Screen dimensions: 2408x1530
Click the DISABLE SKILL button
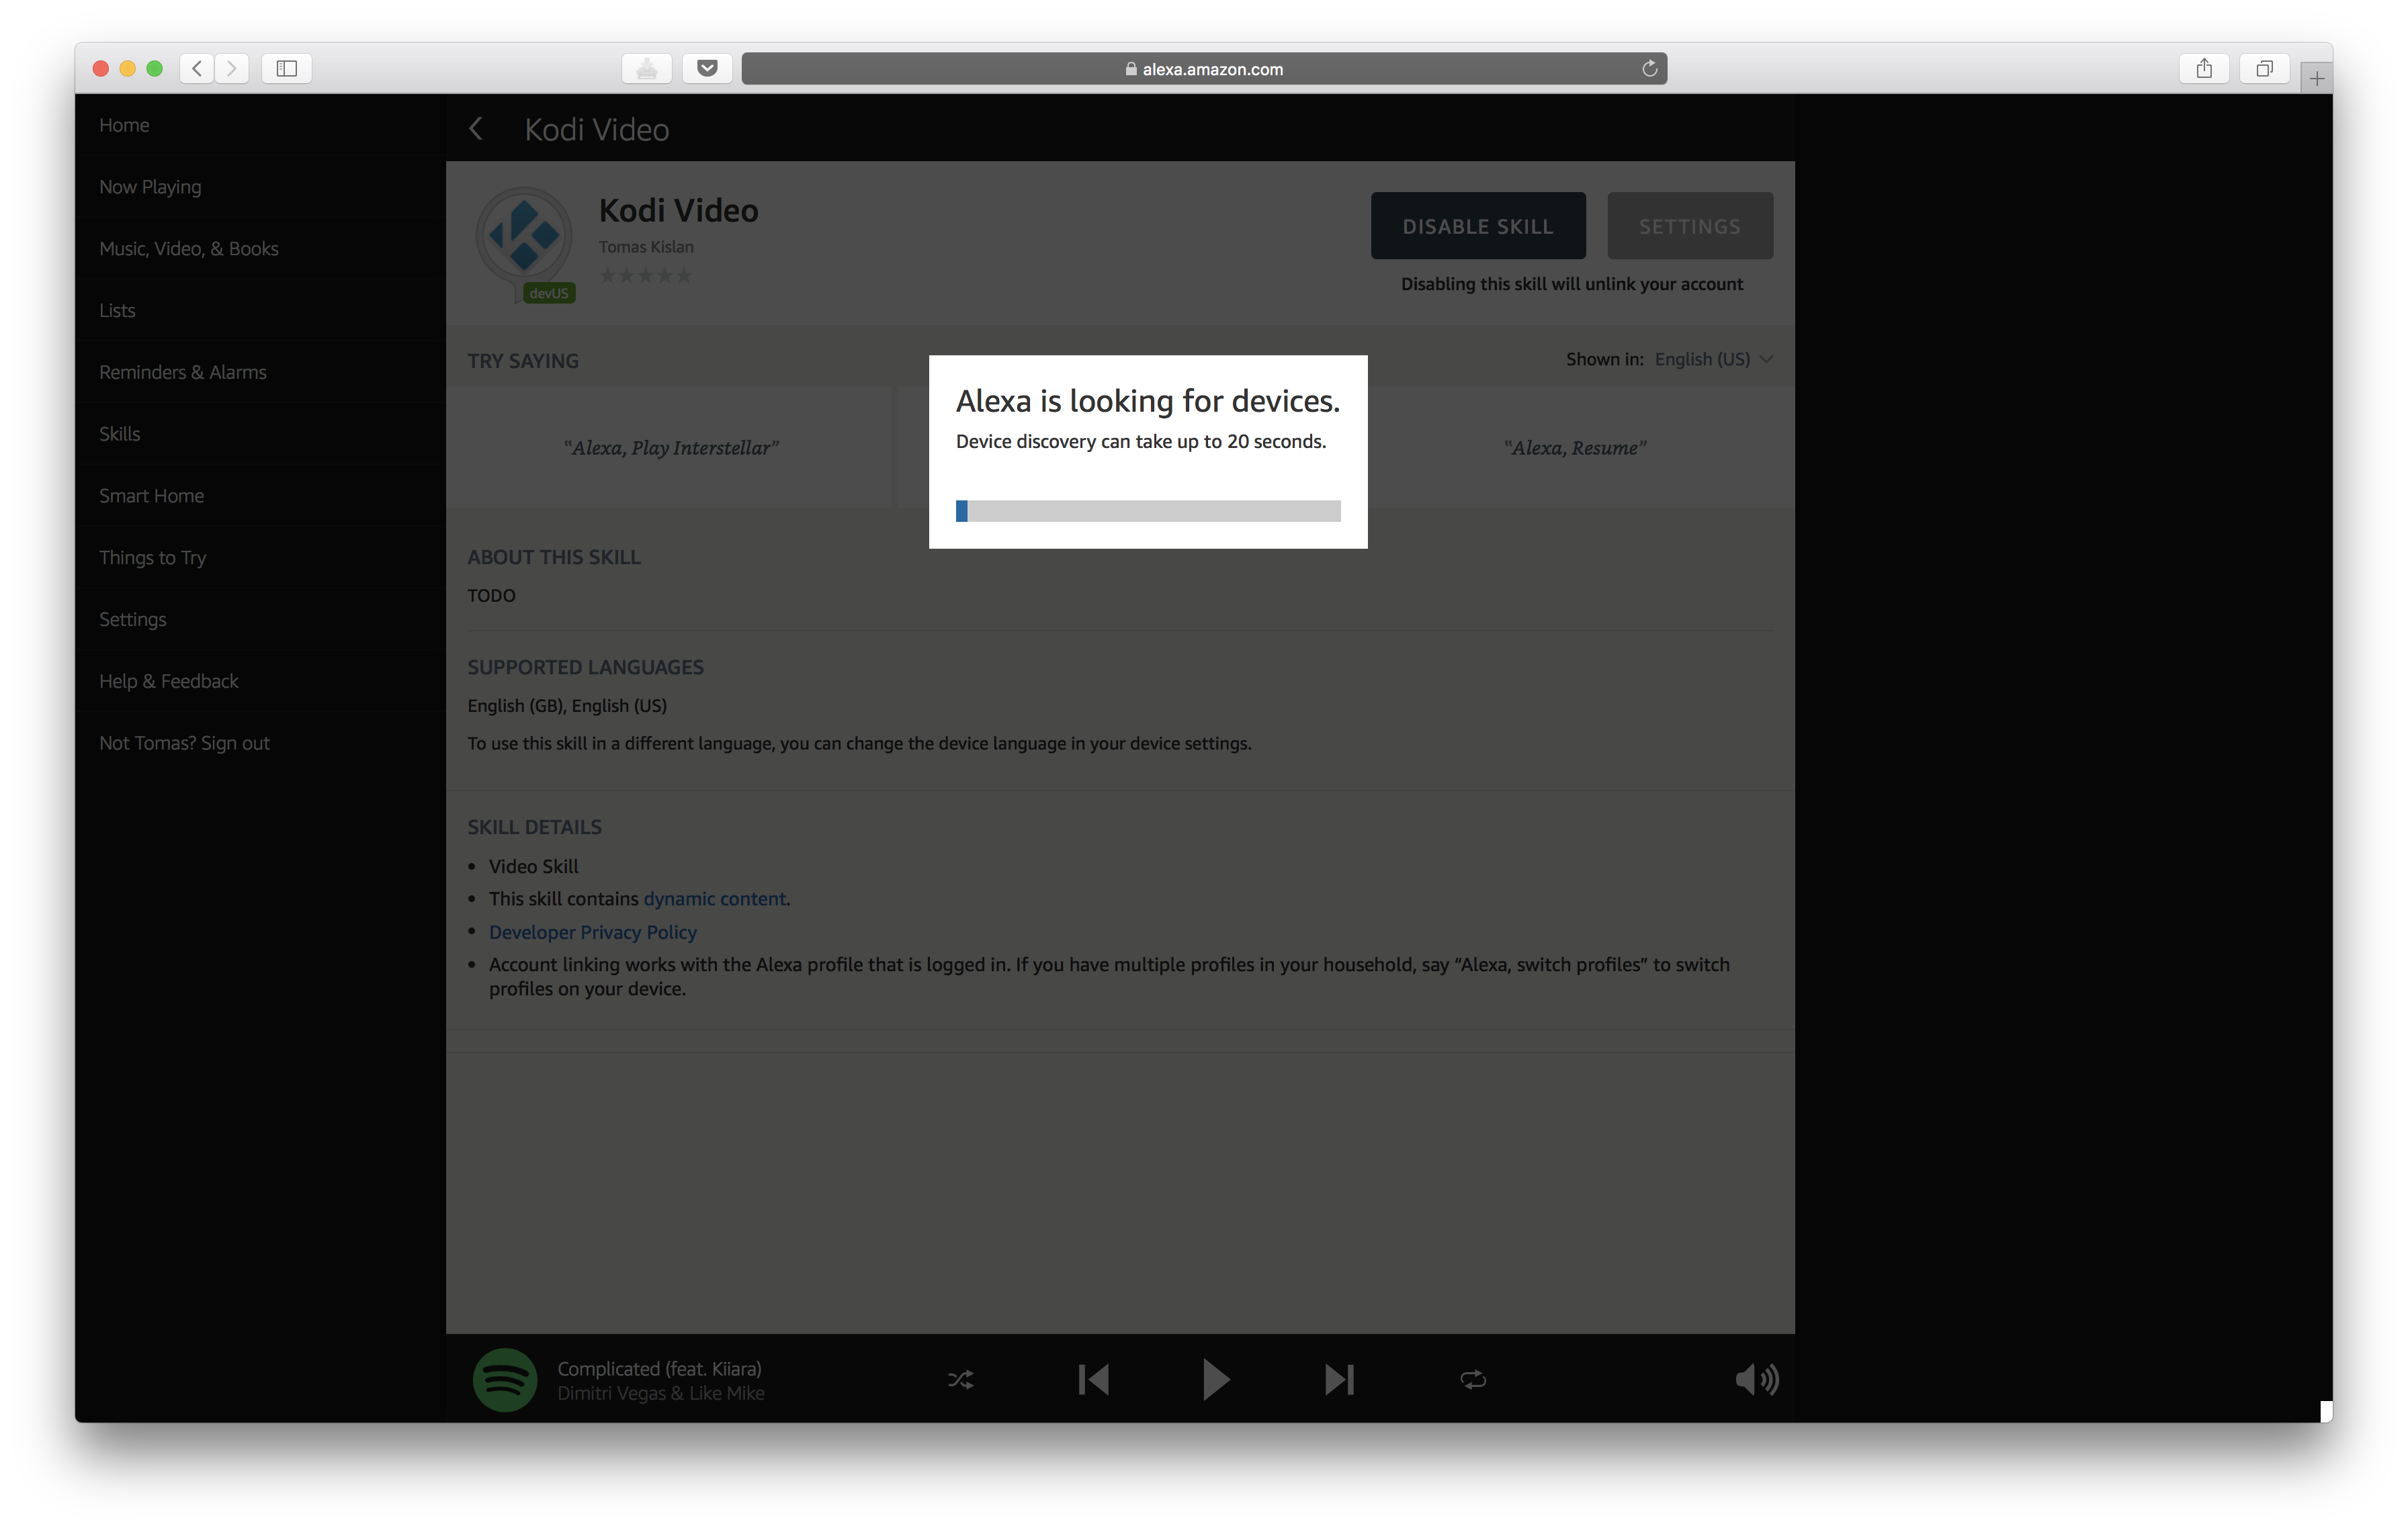click(x=1478, y=226)
